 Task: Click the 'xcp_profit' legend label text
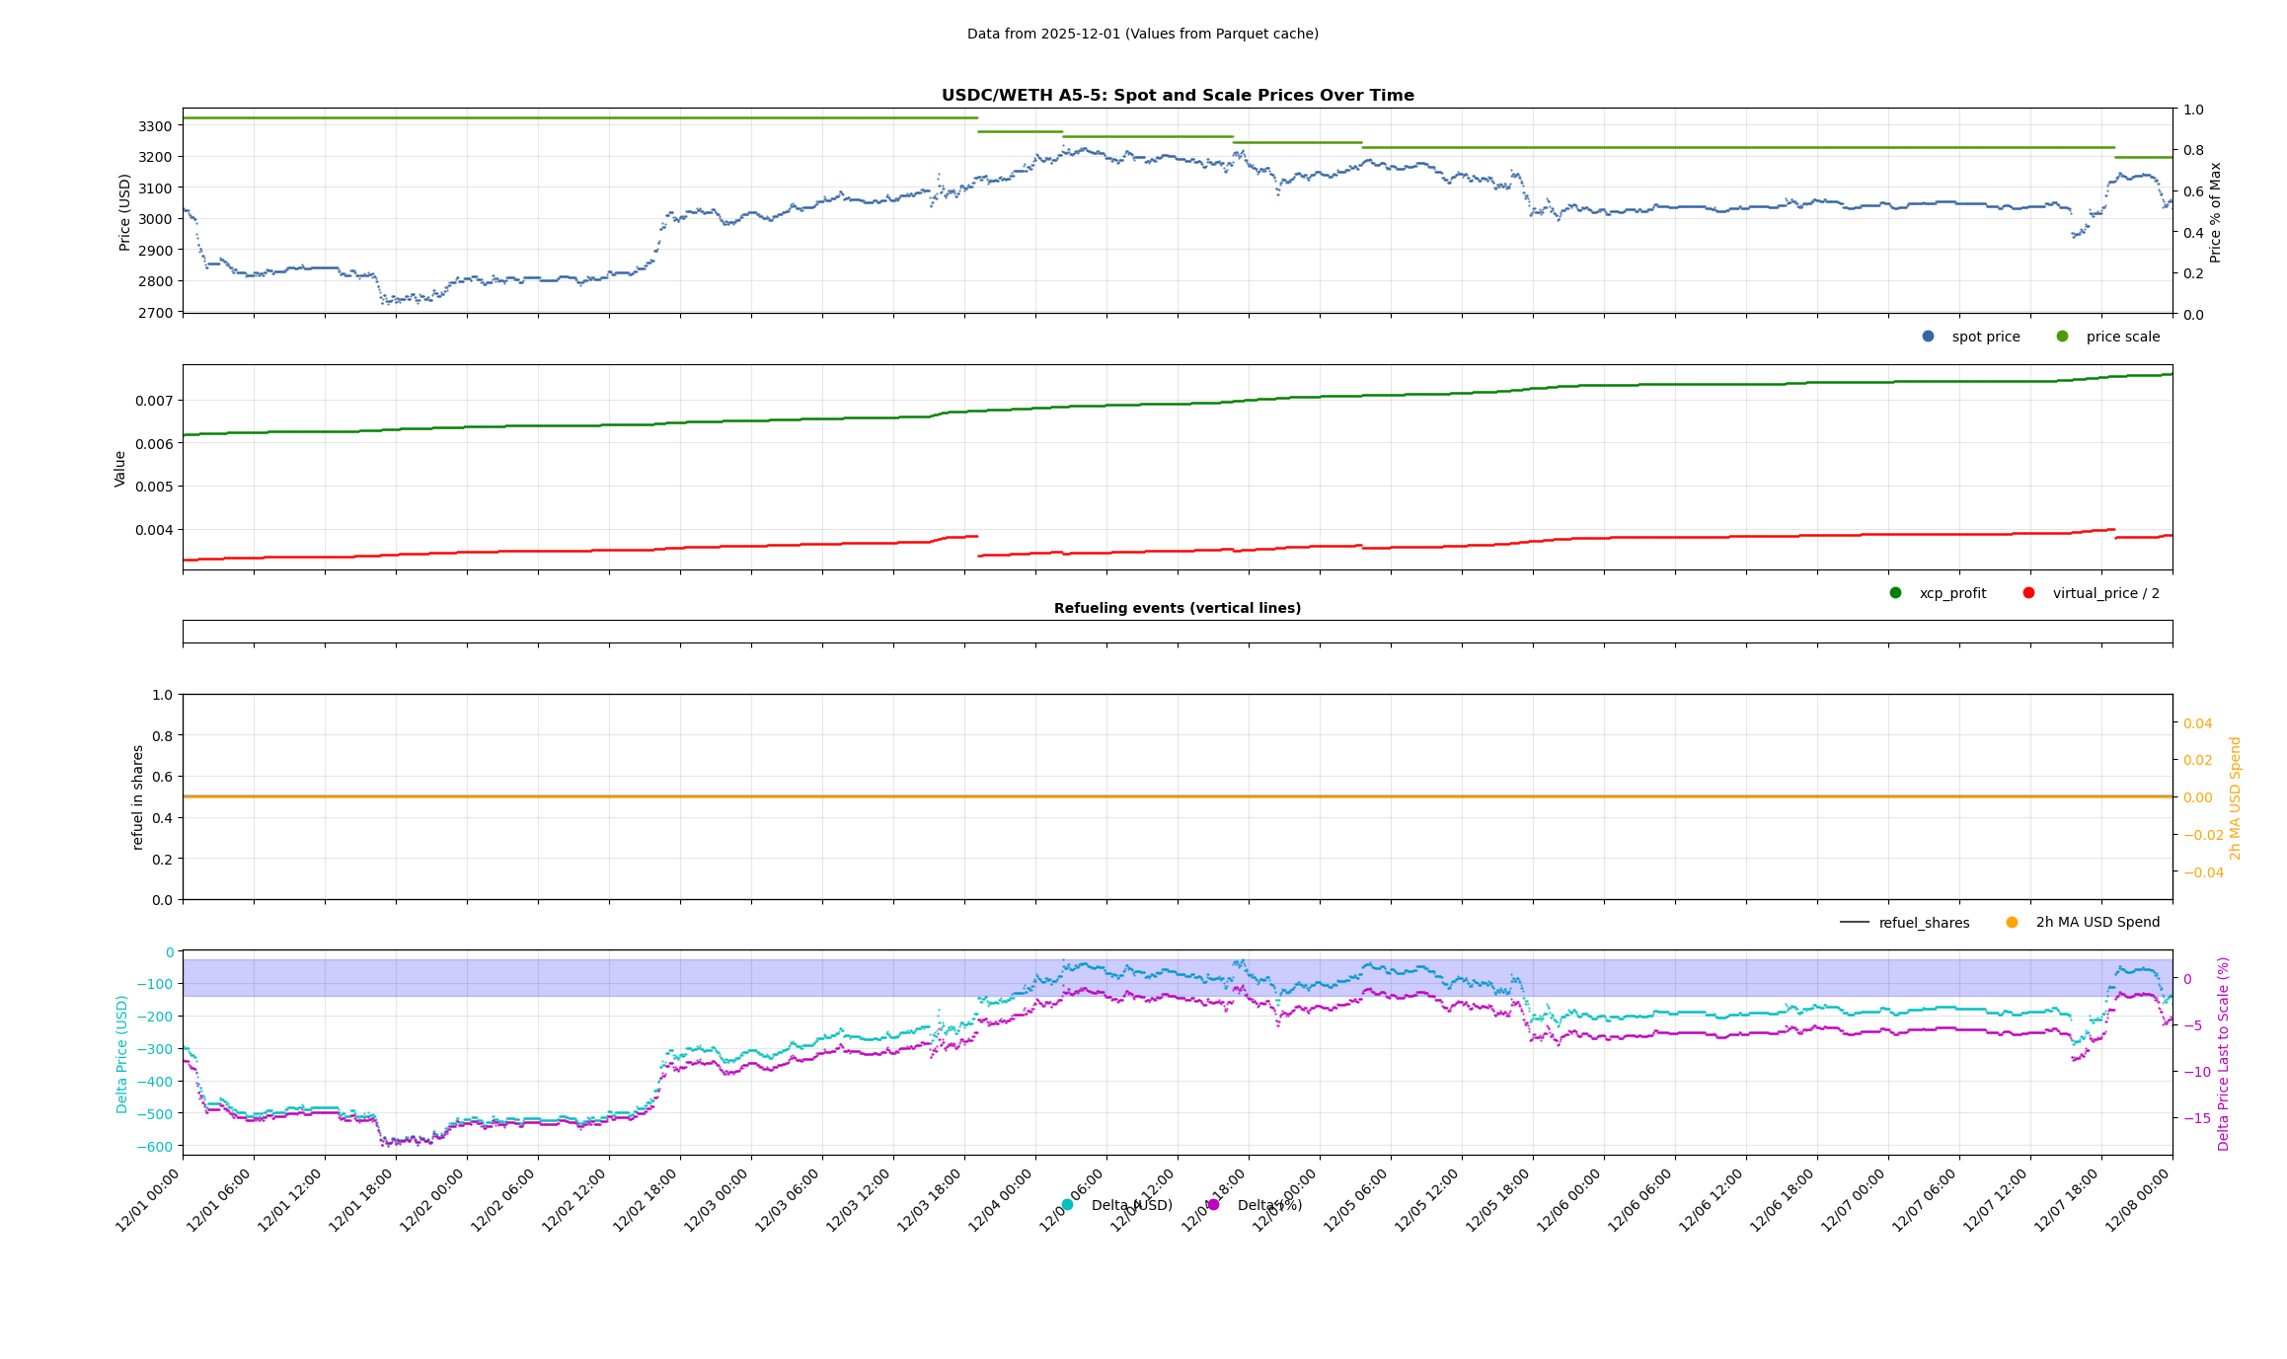(1952, 593)
